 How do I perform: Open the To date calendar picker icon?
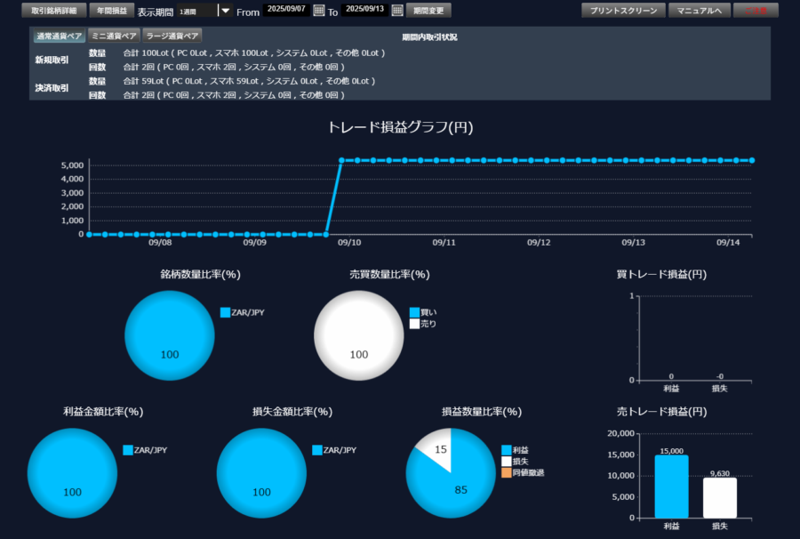tap(397, 11)
